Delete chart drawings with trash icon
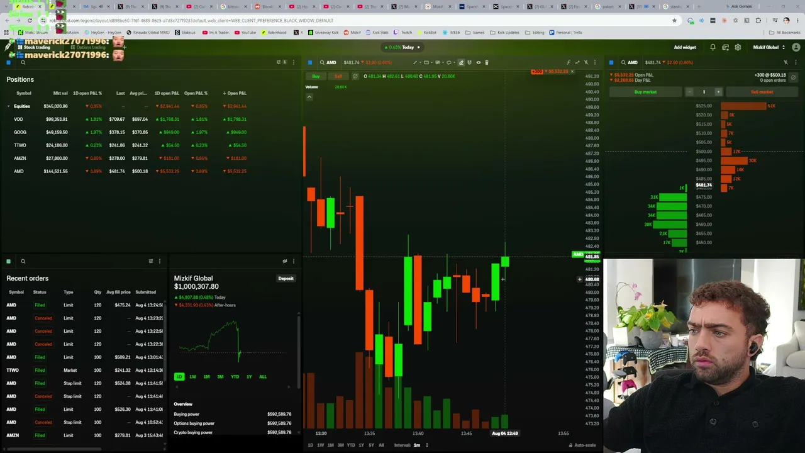 pos(487,62)
